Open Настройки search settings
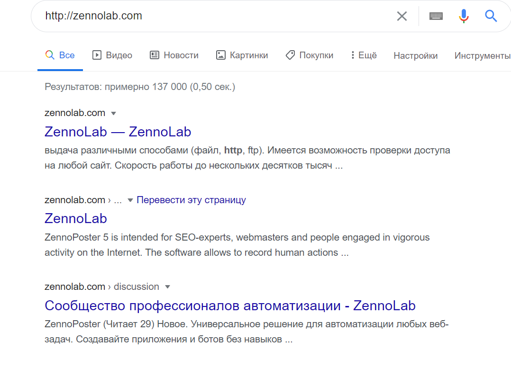This screenshot has width=511, height=368. pyautogui.click(x=416, y=56)
